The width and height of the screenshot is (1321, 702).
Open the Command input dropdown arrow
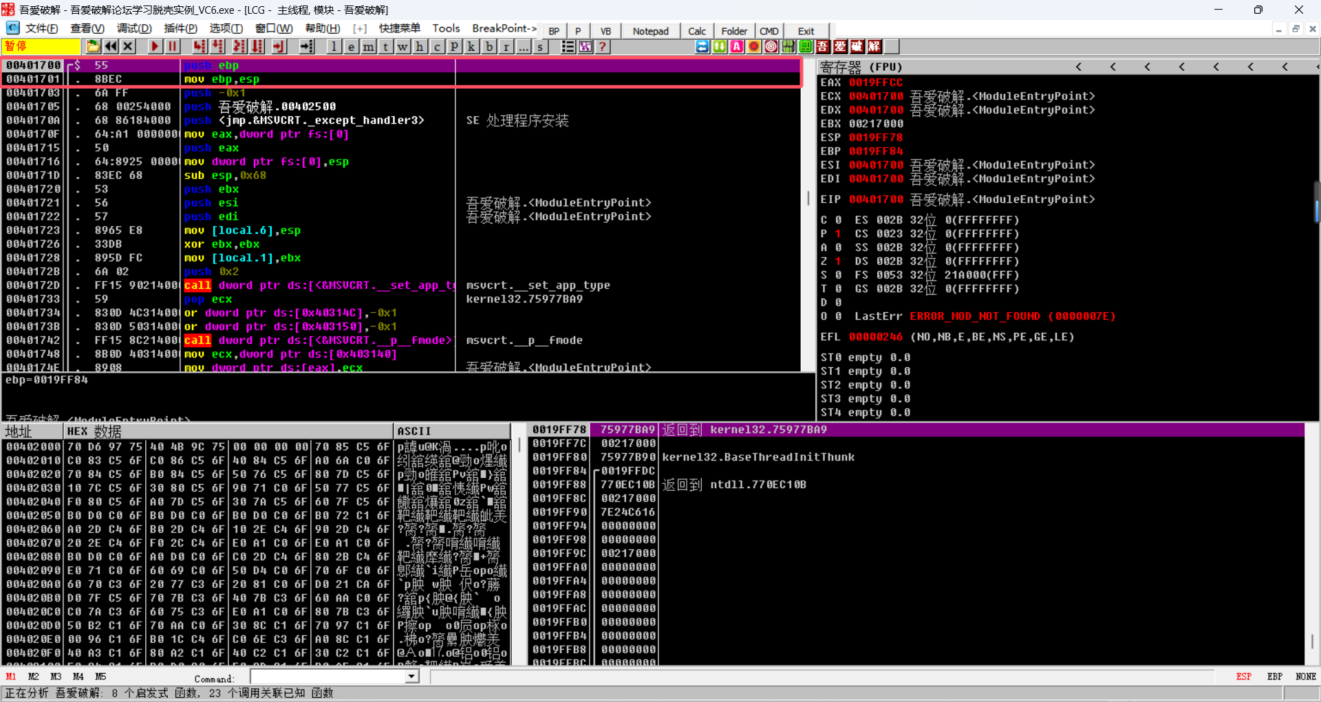click(x=411, y=677)
